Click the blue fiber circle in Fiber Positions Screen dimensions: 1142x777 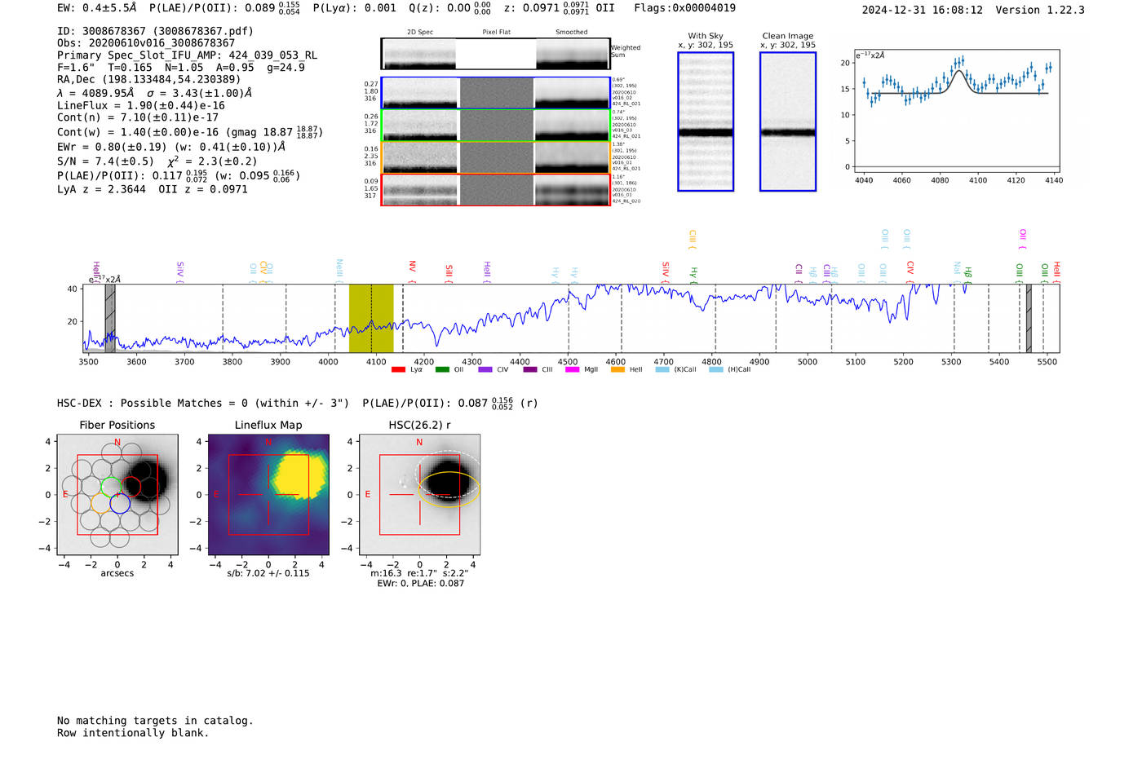120,504
